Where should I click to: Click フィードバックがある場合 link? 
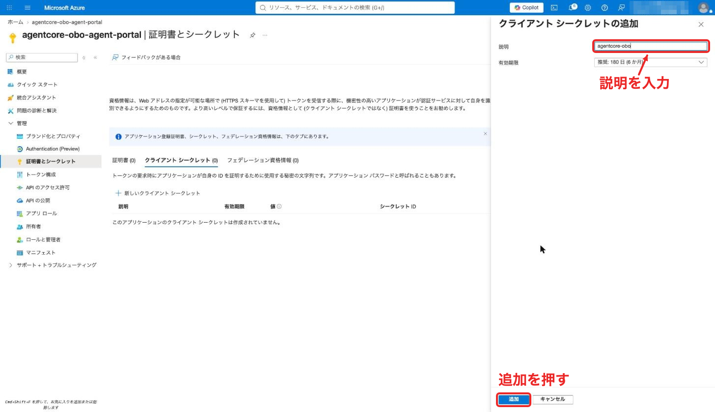146,57
